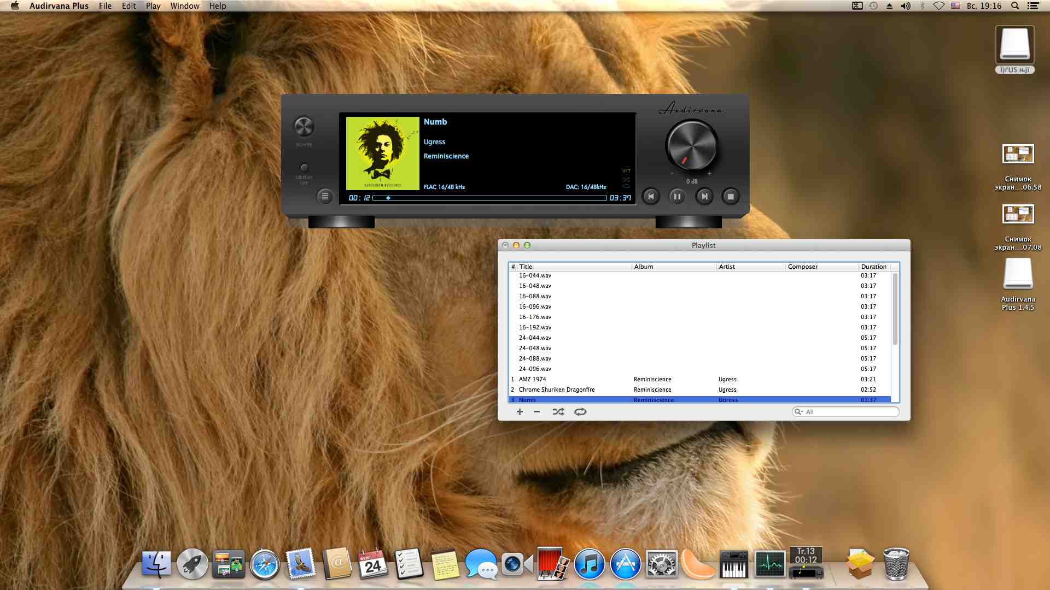The width and height of the screenshot is (1050, 590).
Task: Toggle repeat in the Playlist window
Action: (x=580, y=411)
